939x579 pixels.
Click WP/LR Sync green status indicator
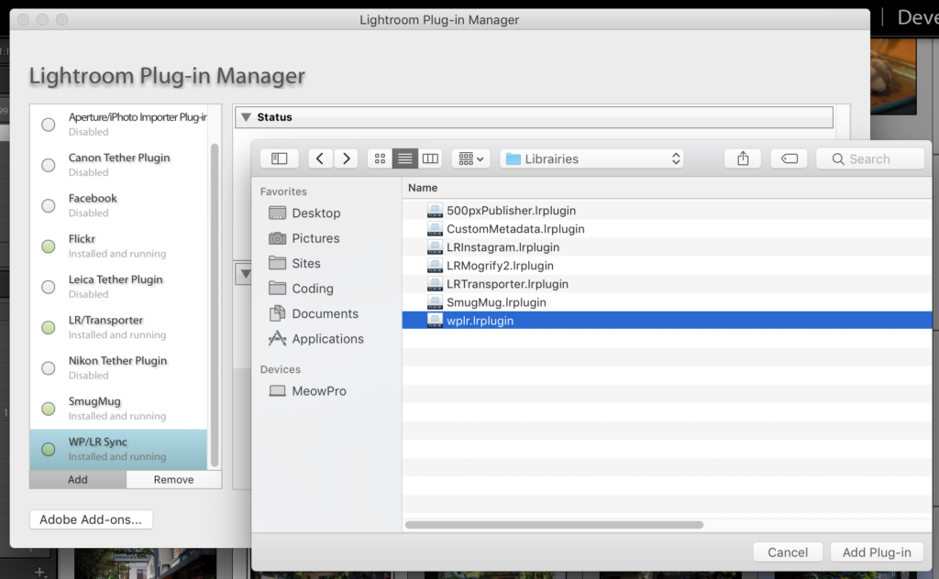[49, 449]
